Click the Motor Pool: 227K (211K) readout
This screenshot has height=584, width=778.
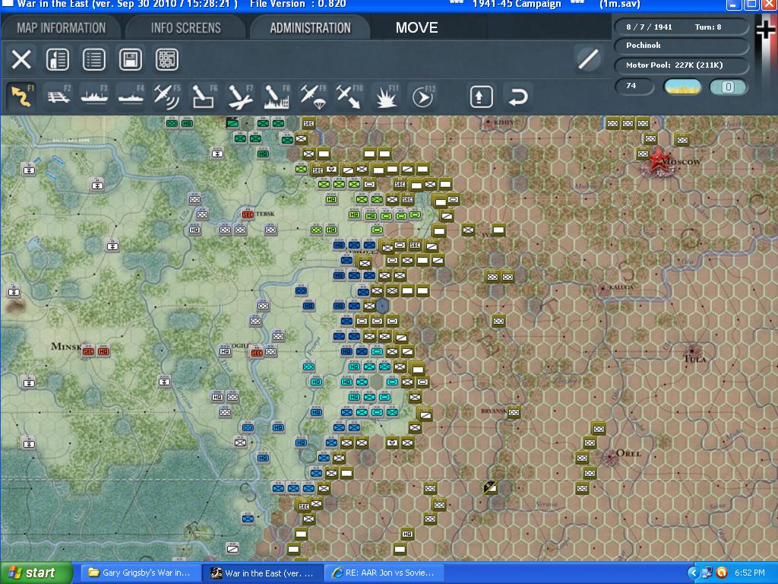681,65
